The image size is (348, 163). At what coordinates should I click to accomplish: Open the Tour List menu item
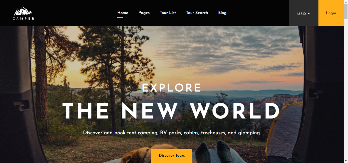(168, 13)
